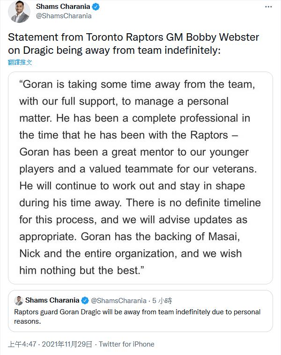Click the verified badge in the quoted tweet
This screenshot has height=355, width=281.
point(85,300)
